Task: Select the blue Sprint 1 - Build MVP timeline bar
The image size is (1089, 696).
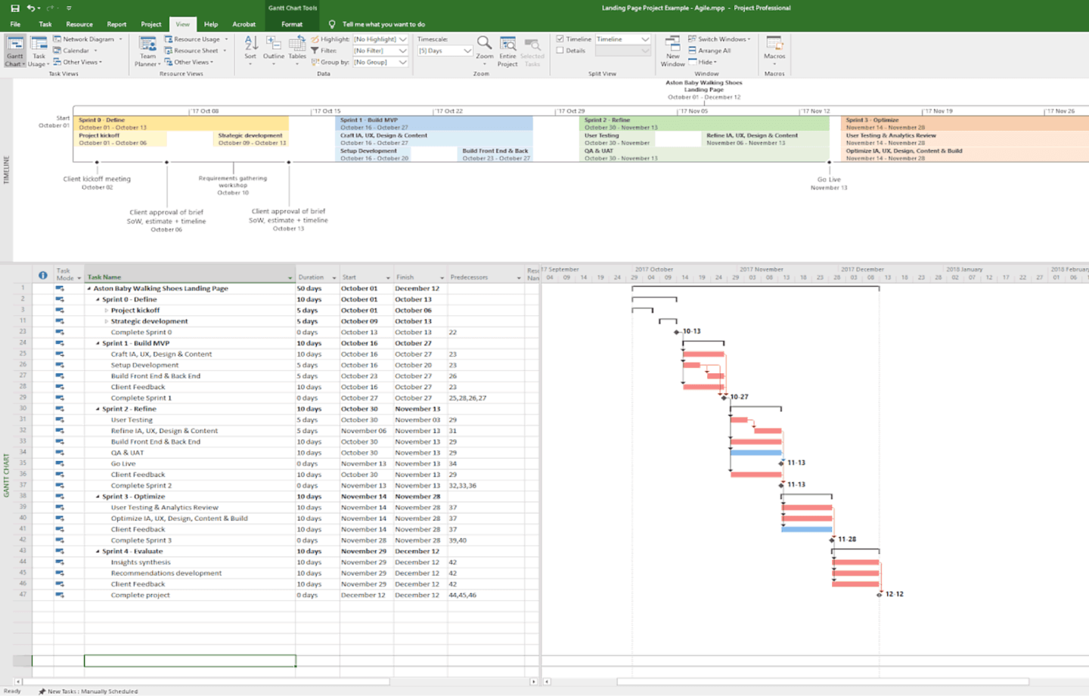Action: pos(435,123)
